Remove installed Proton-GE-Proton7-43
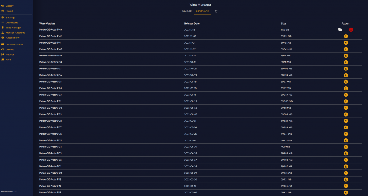The height and width of the screenshot is (196, 368). (351, 29)
